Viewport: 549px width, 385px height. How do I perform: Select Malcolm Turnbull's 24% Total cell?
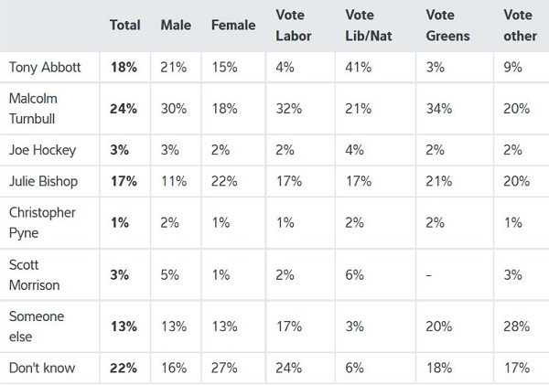point(124,108)
